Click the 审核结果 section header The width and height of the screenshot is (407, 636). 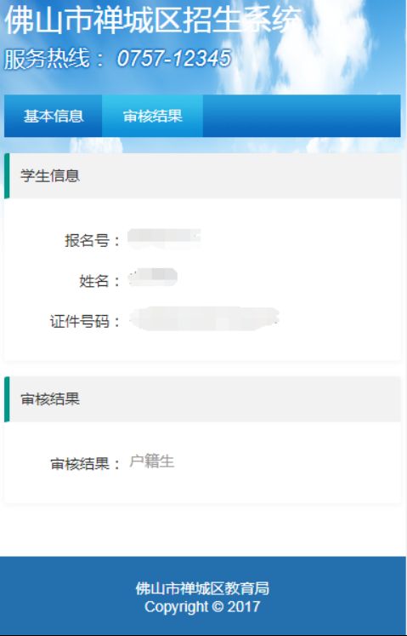(x=202, y=399)
